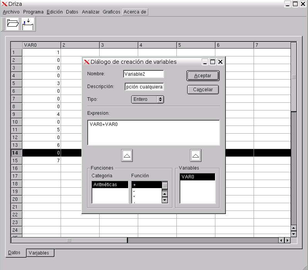
Task: Insert function with the up-arrow under Expresion
Action: (127, 156)
